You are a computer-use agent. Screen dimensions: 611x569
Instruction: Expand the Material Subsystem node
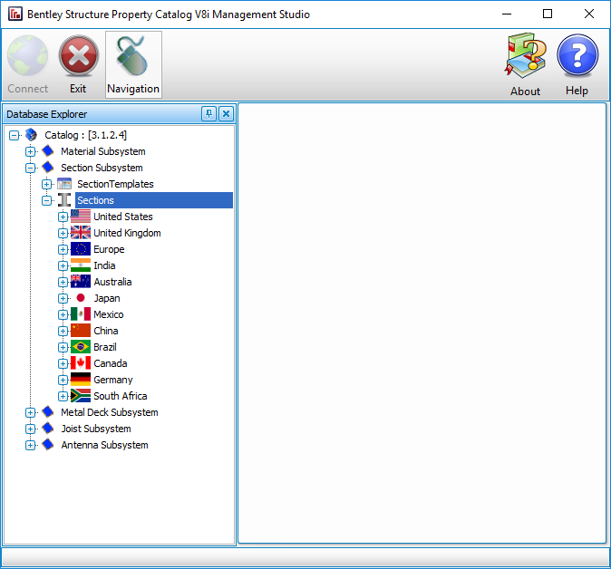pyautogui.click(x=31, y=151)
